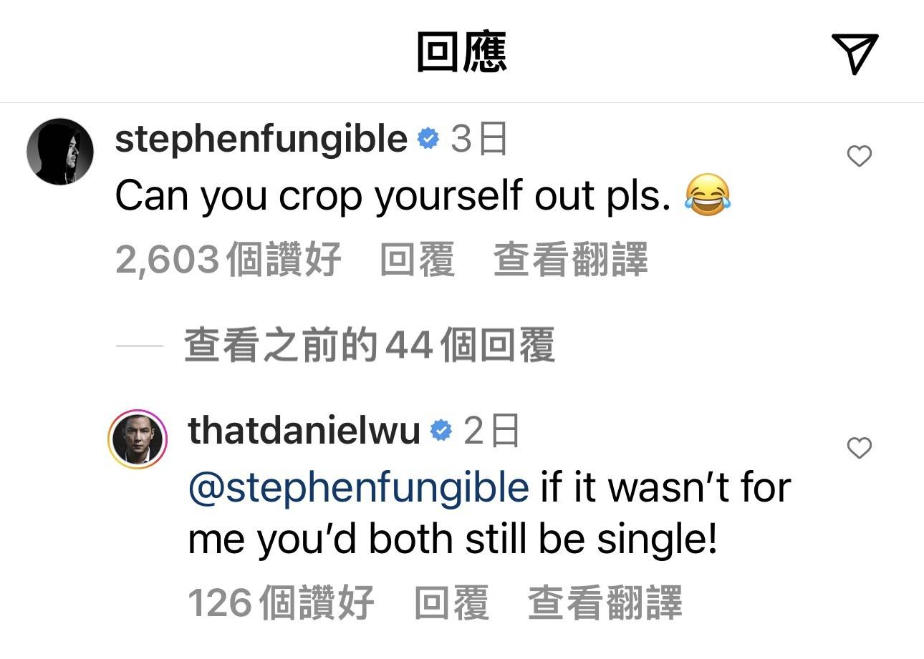924x659 pixels.
Task: Open stephenfungible's profile picture
Action: (x=60, y=152)
